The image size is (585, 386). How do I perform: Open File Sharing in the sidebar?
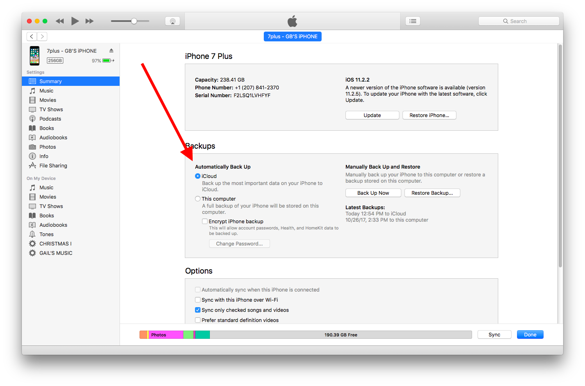(x=71, y=165)
